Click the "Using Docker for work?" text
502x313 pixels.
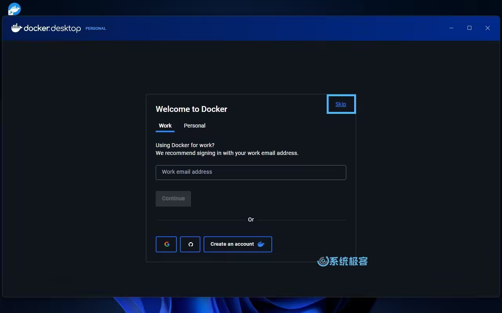coord(185,145)
